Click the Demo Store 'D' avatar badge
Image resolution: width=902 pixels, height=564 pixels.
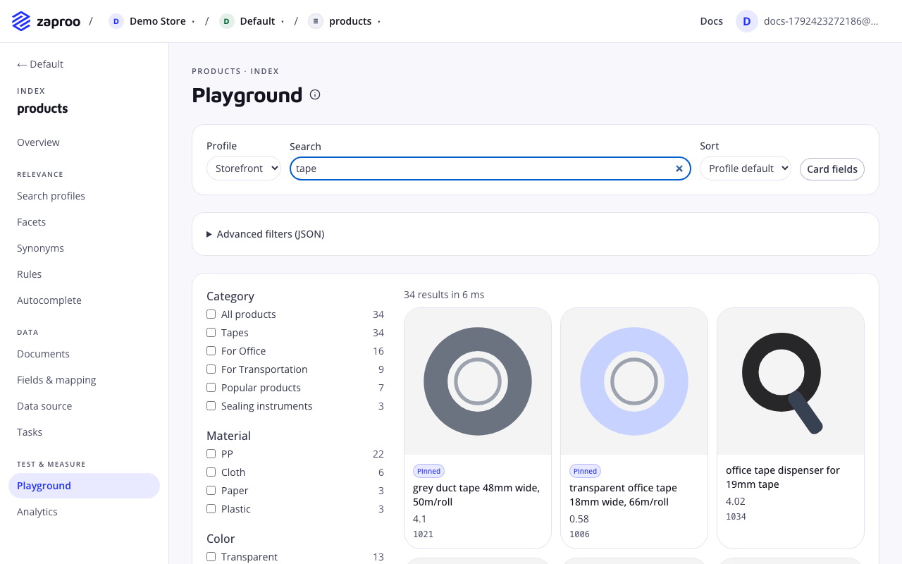pyautogui.click(x=116, y=21)
